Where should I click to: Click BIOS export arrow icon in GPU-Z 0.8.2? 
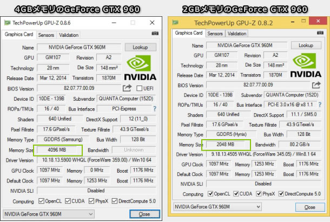click(316, 85)
